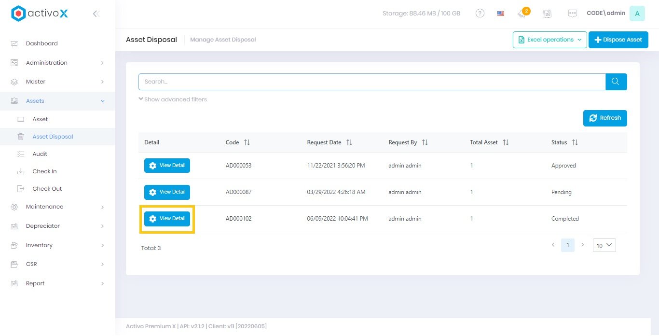
Task: Open Dashboard in the sidebar
Action: [x=41, y=43]
